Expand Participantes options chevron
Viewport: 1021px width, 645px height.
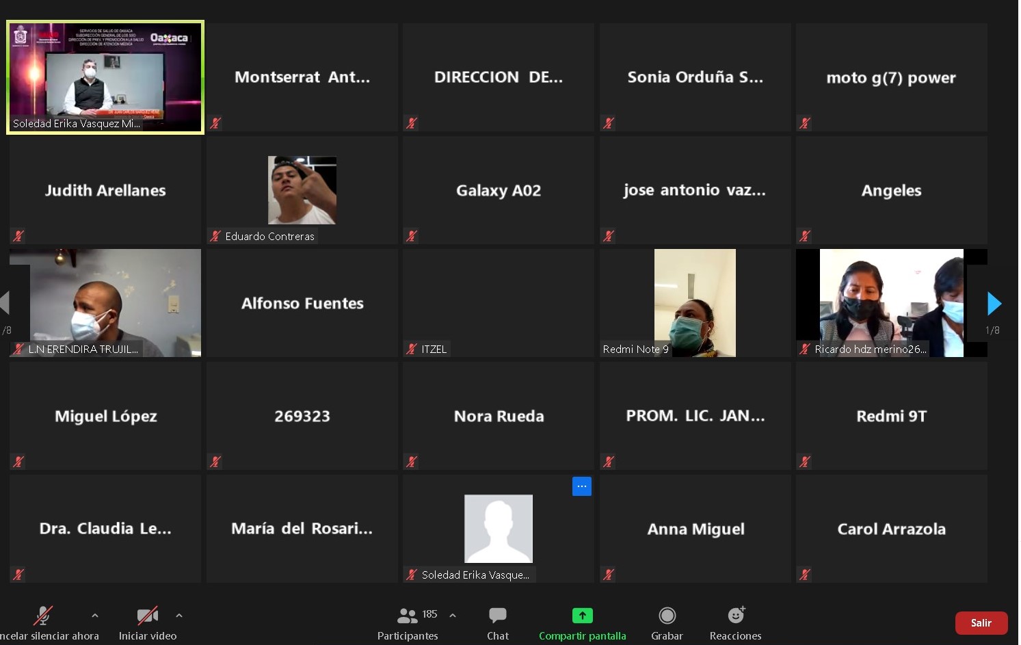click(453, 616)
